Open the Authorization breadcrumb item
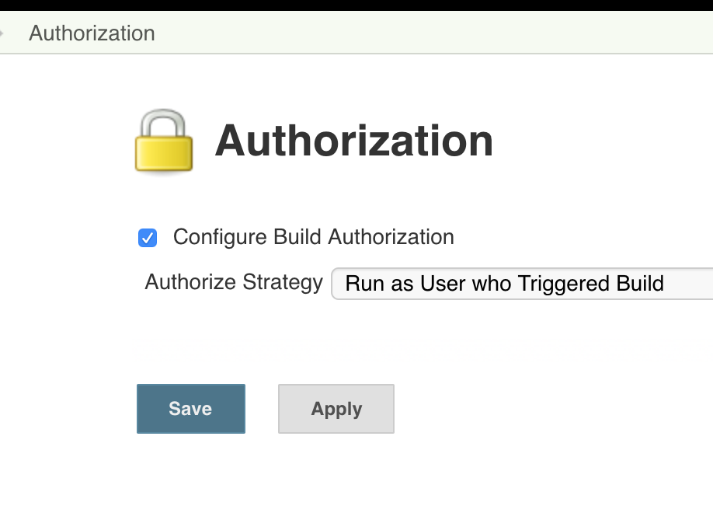Screen dimensions: 713x513 click(92, 33)
